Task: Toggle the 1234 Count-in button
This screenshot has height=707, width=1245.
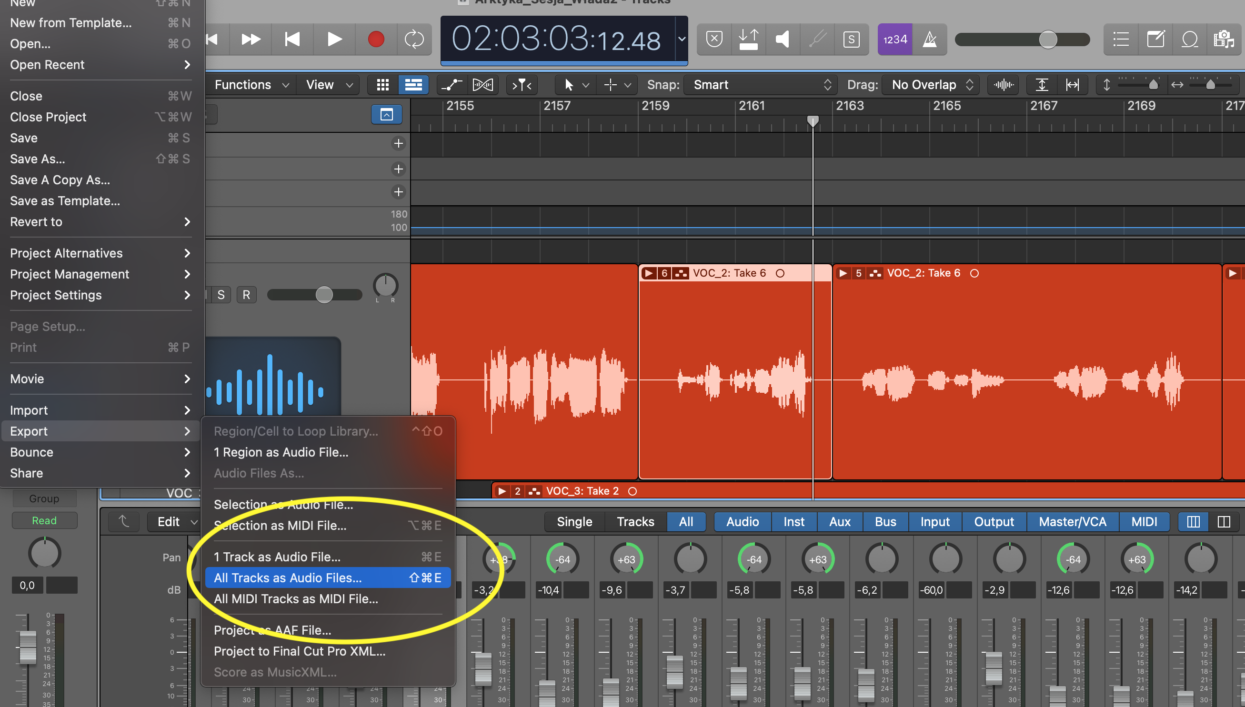Action: [x=895, y=39]
